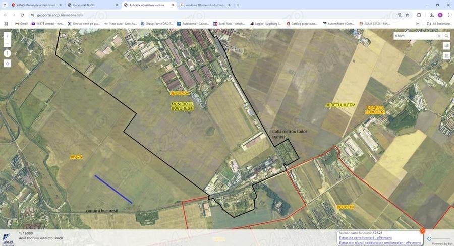Click the centura bucuresti annotation text
Image resolution: width=454 pixels, height=246 pixels.
102,211
